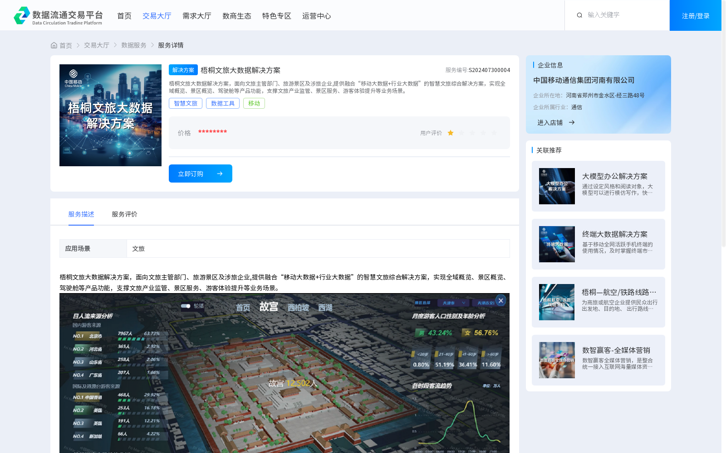Open the 大模型办公解决方案 thumbnail
Image resolution: width=726 pixels, height=453 pixels.
click(557, 186)
